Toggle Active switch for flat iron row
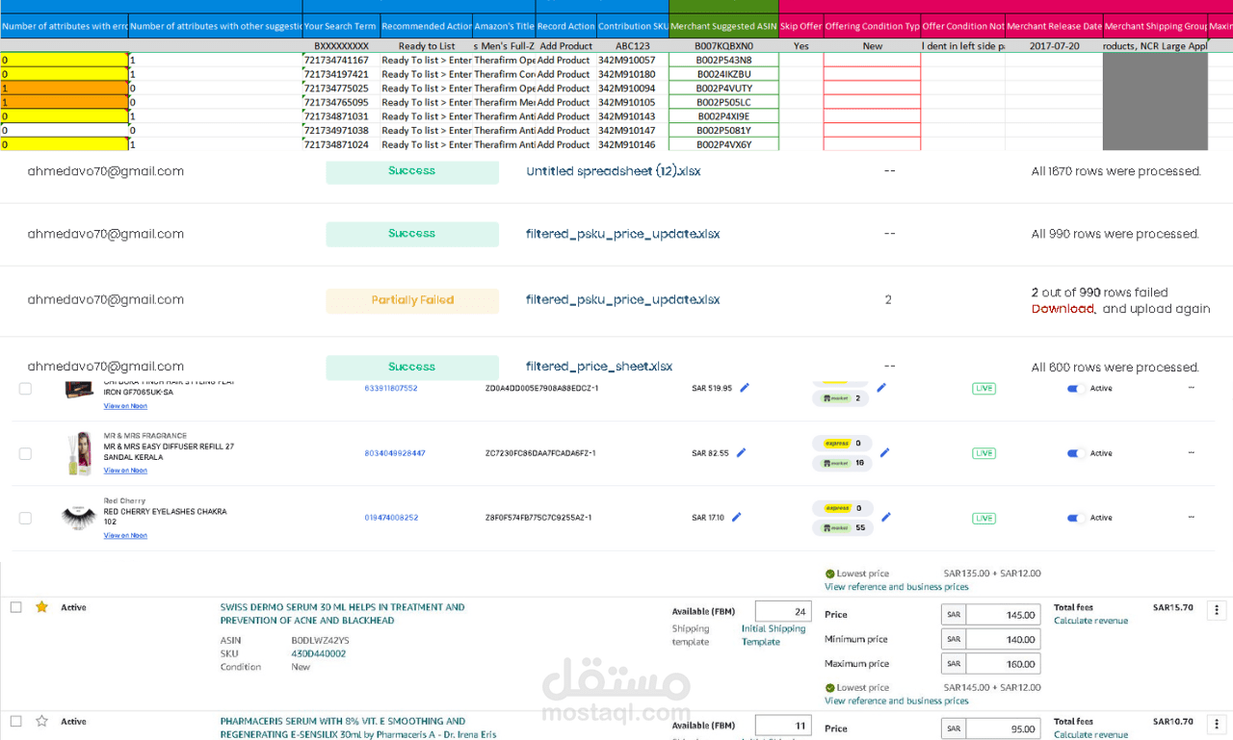The width and height of the screenshot is (1233, 740). [1076, 389]
